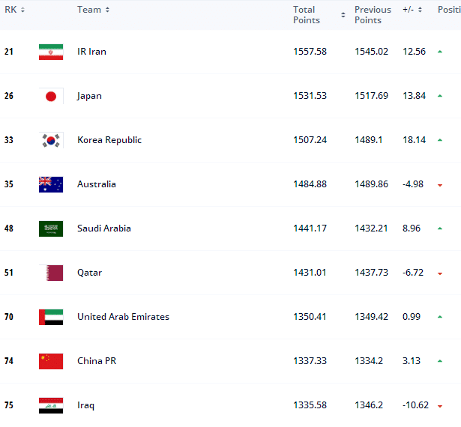The width and height of the screenshot is (461, 427).
Task: Click Iran's green up position arrow
Action: coord(440,52)
